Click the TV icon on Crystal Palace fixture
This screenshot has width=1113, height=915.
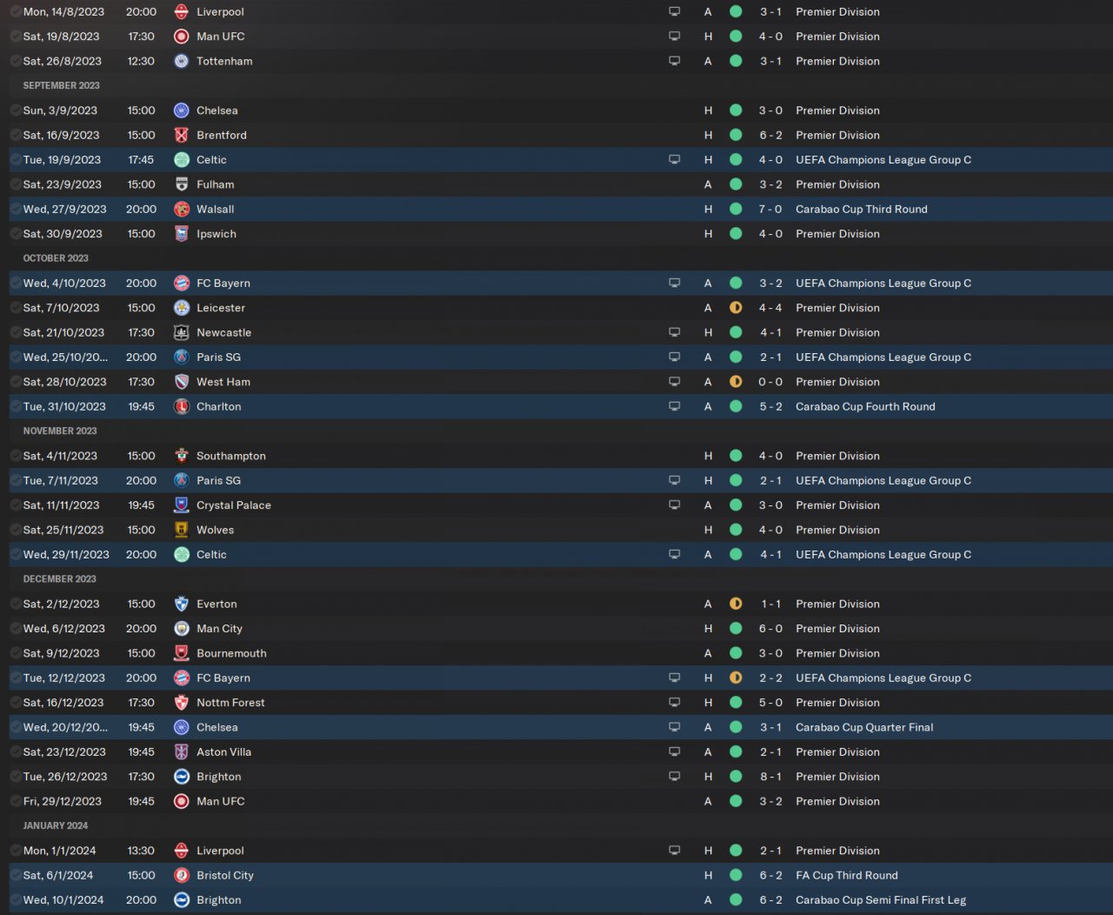click(675, 505)
